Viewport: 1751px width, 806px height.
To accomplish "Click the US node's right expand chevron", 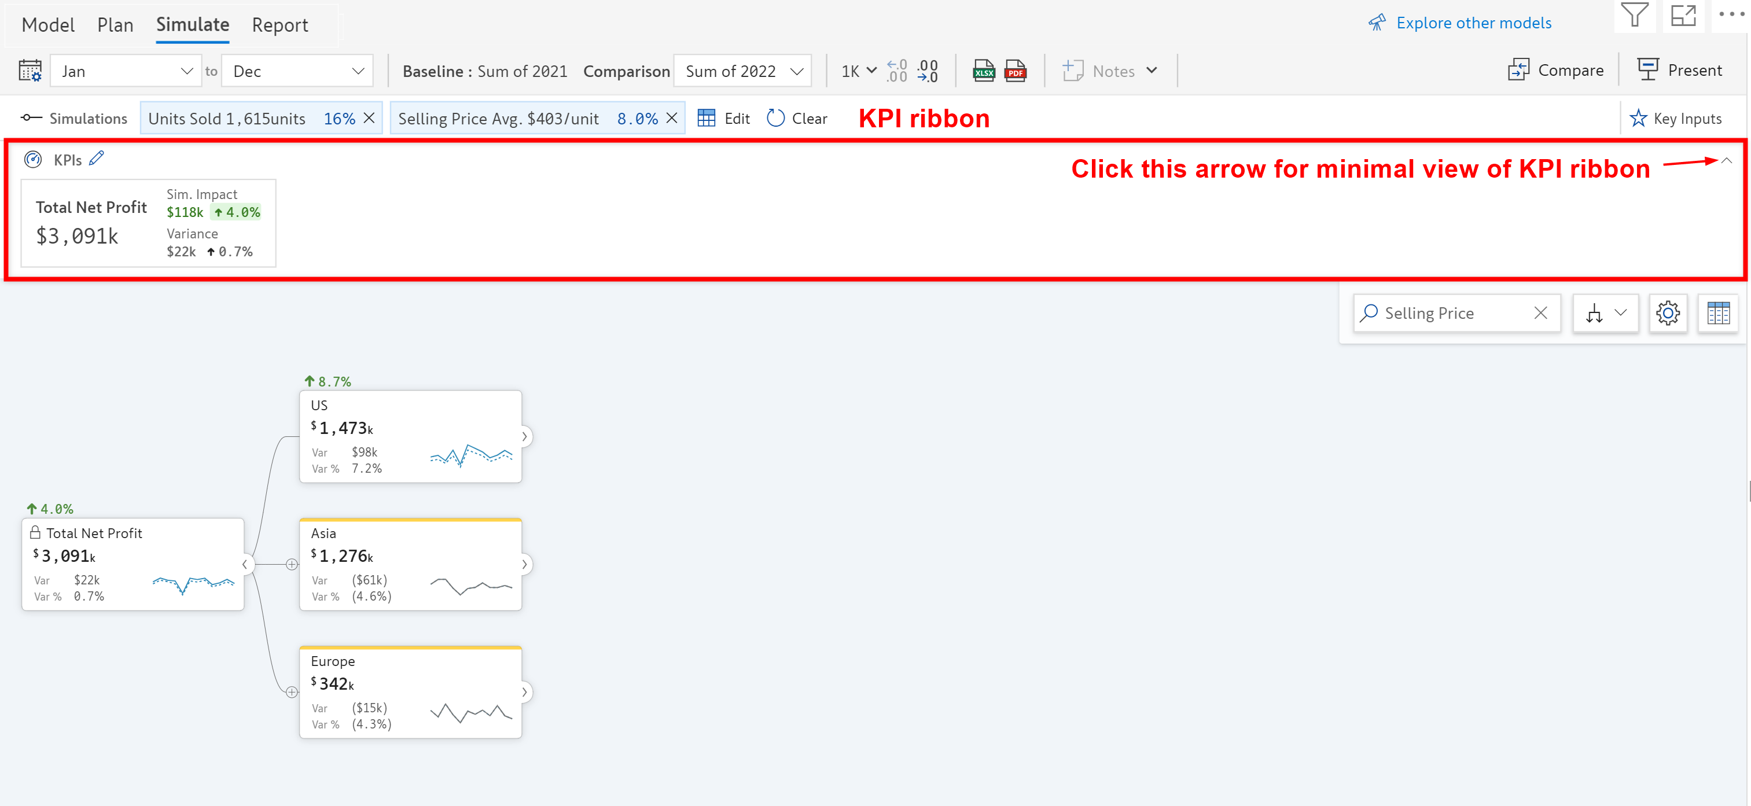I will click(524, 436).
